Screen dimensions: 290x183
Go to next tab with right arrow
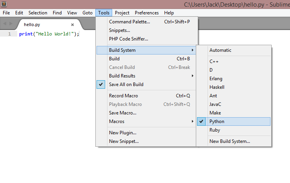[11, 23]
